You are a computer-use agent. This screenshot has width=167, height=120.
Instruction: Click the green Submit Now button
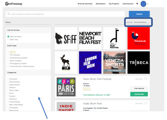139,94
